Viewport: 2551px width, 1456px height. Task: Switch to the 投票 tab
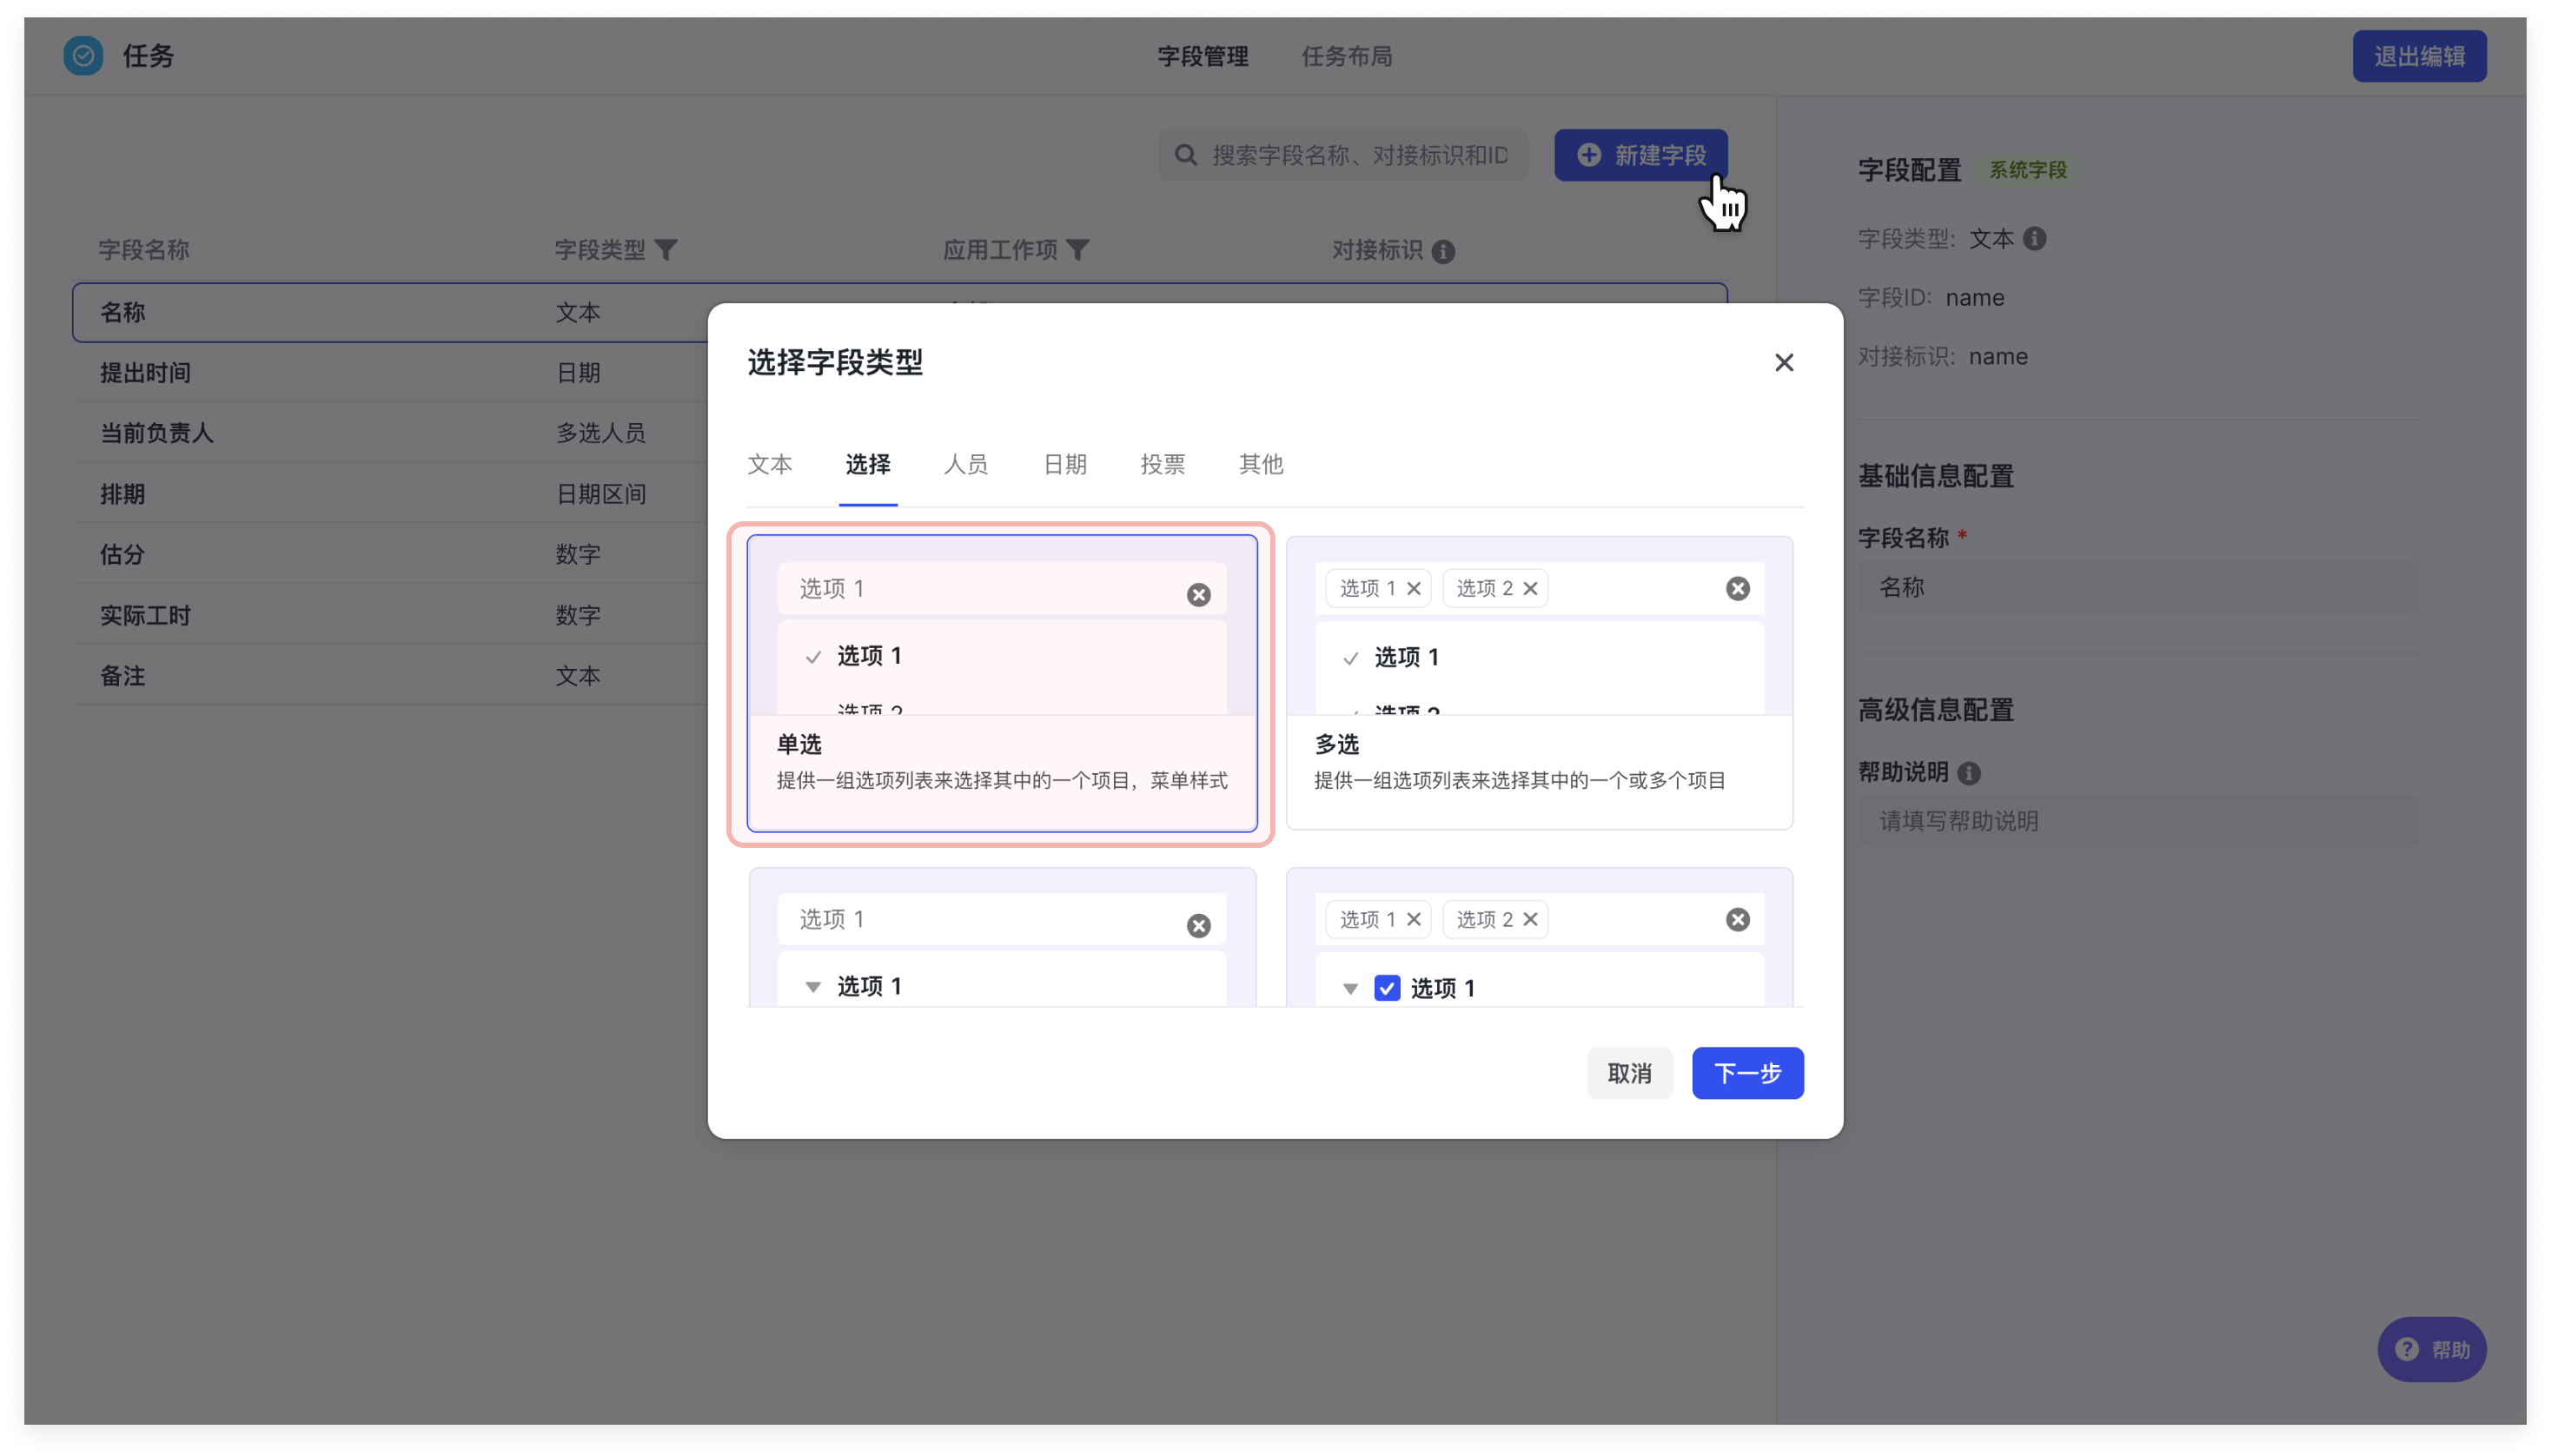pos(1162,464)
